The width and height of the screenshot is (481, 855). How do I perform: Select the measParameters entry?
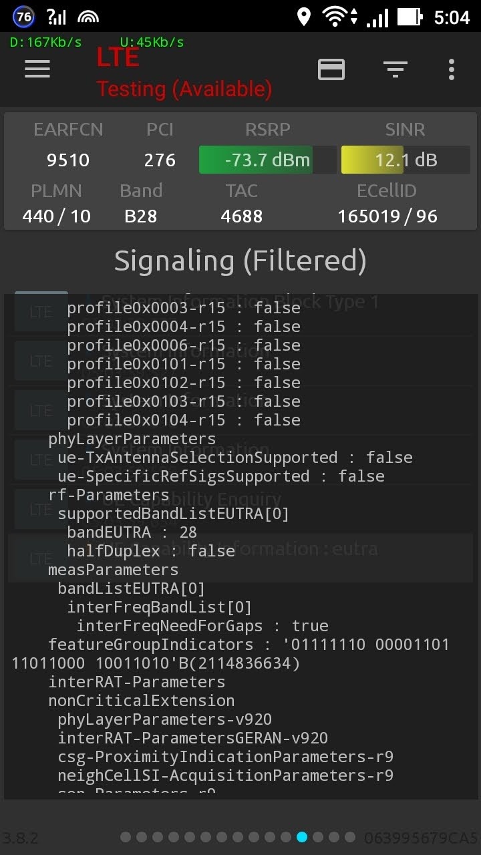[x=113, y=570]
